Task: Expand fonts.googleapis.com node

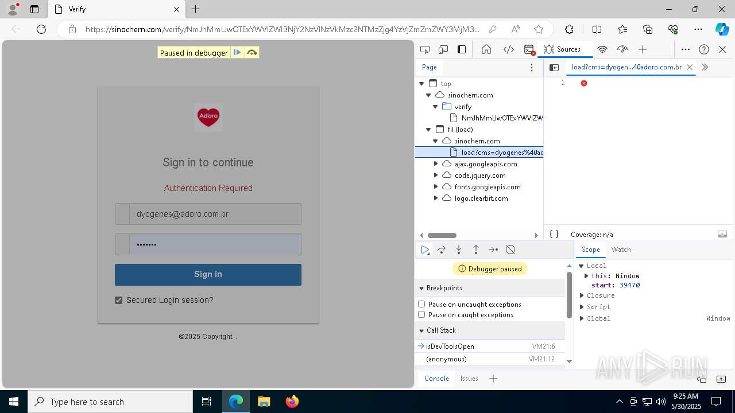Action: coord(436,187)
